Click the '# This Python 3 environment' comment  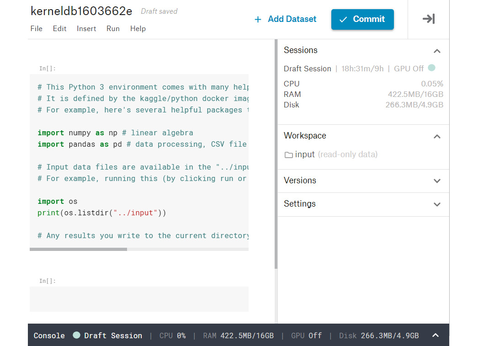click(143, 87)
